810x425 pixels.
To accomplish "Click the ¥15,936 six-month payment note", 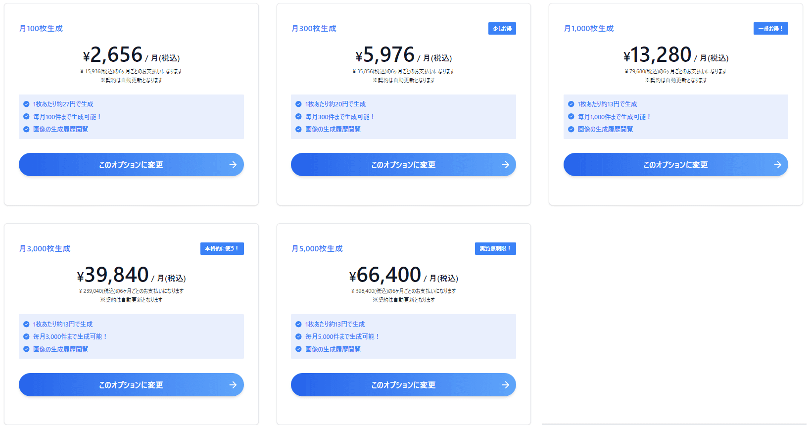I will pos(131,71).
